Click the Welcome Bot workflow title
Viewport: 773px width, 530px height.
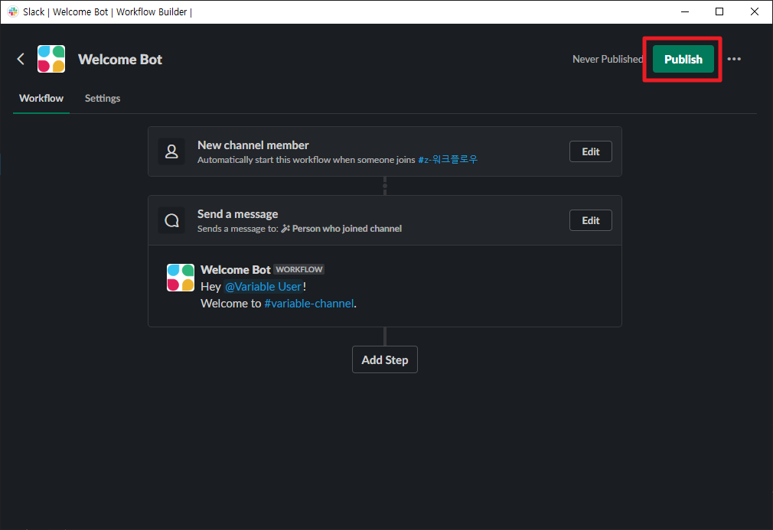[120, 59]
